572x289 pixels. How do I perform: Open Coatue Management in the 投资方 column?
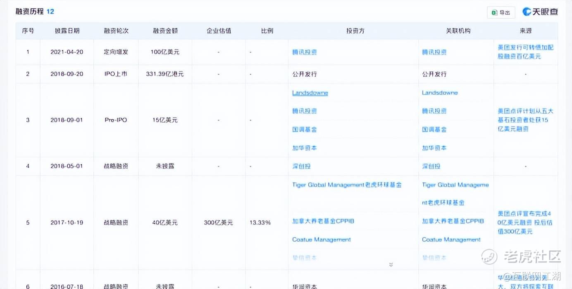tap(322, 239)
